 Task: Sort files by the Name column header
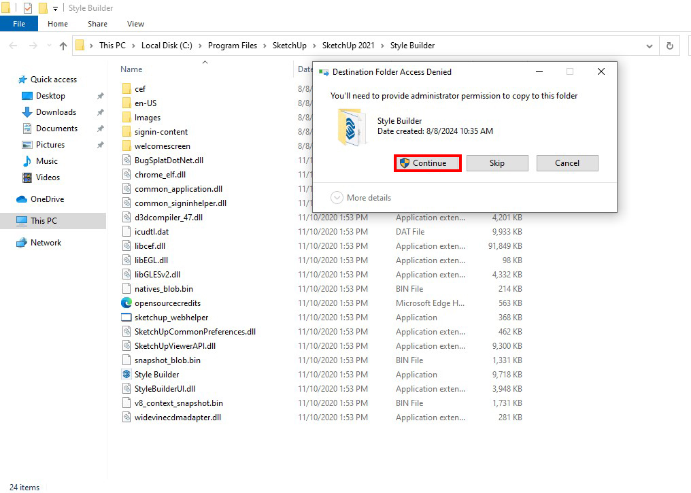tap(131, 69)
